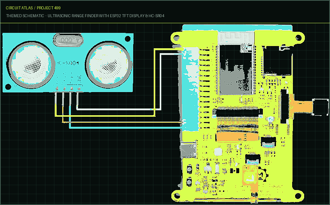Select the orange flex cable on right edge
This screenshot has width=330, height=205.
coord(301,107)
